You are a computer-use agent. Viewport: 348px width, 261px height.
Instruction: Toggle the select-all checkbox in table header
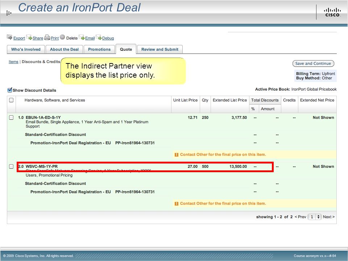(x=11, y=100)
